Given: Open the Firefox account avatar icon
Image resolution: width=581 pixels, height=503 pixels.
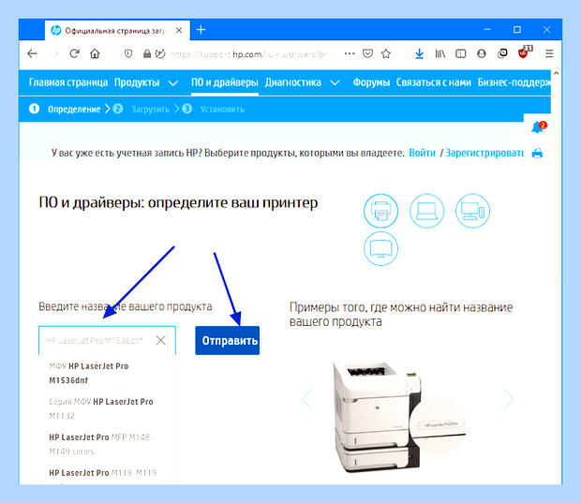Looking at the screenshot, I should pyautogui.click(x=482, y=54).
